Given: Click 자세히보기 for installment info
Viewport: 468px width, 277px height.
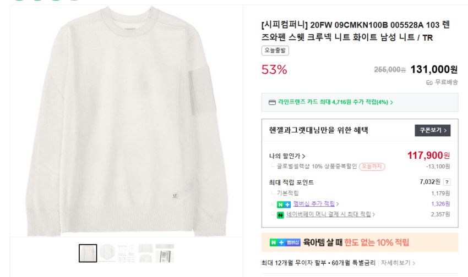Looking at the screenshot, I should click(x=398, y=263).
